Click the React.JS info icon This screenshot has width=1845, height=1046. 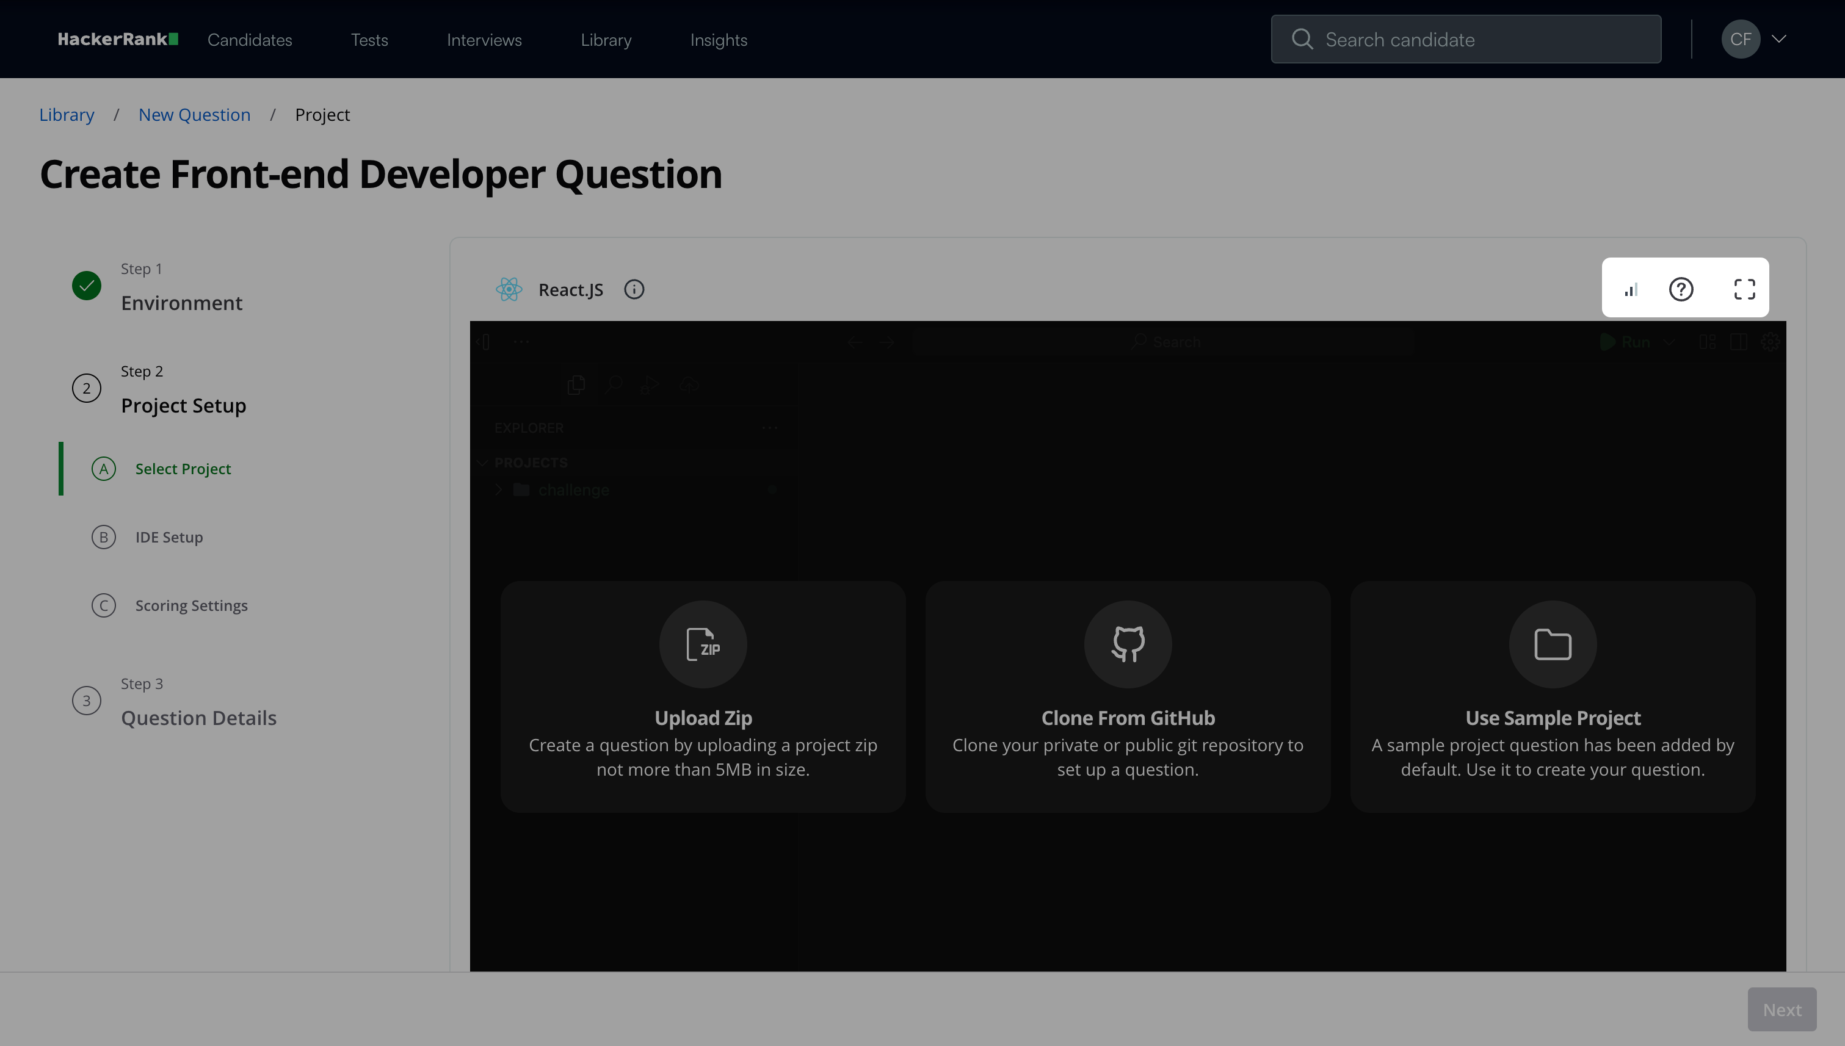click(634, 289)
